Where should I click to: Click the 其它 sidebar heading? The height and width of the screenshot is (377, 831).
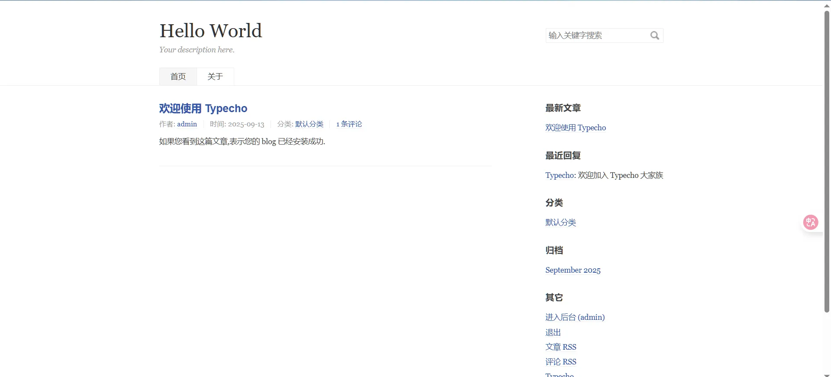pos(554,298)
